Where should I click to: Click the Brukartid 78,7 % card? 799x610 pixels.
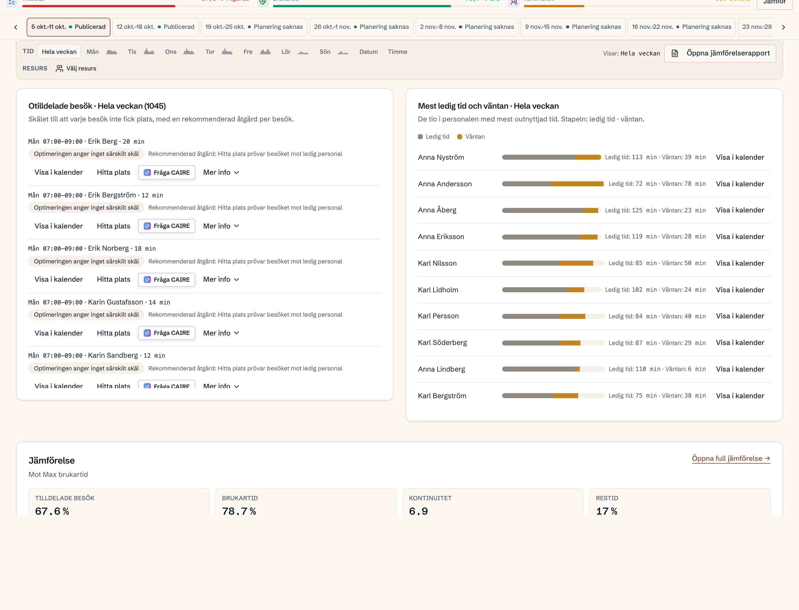(x=305, y=502)
